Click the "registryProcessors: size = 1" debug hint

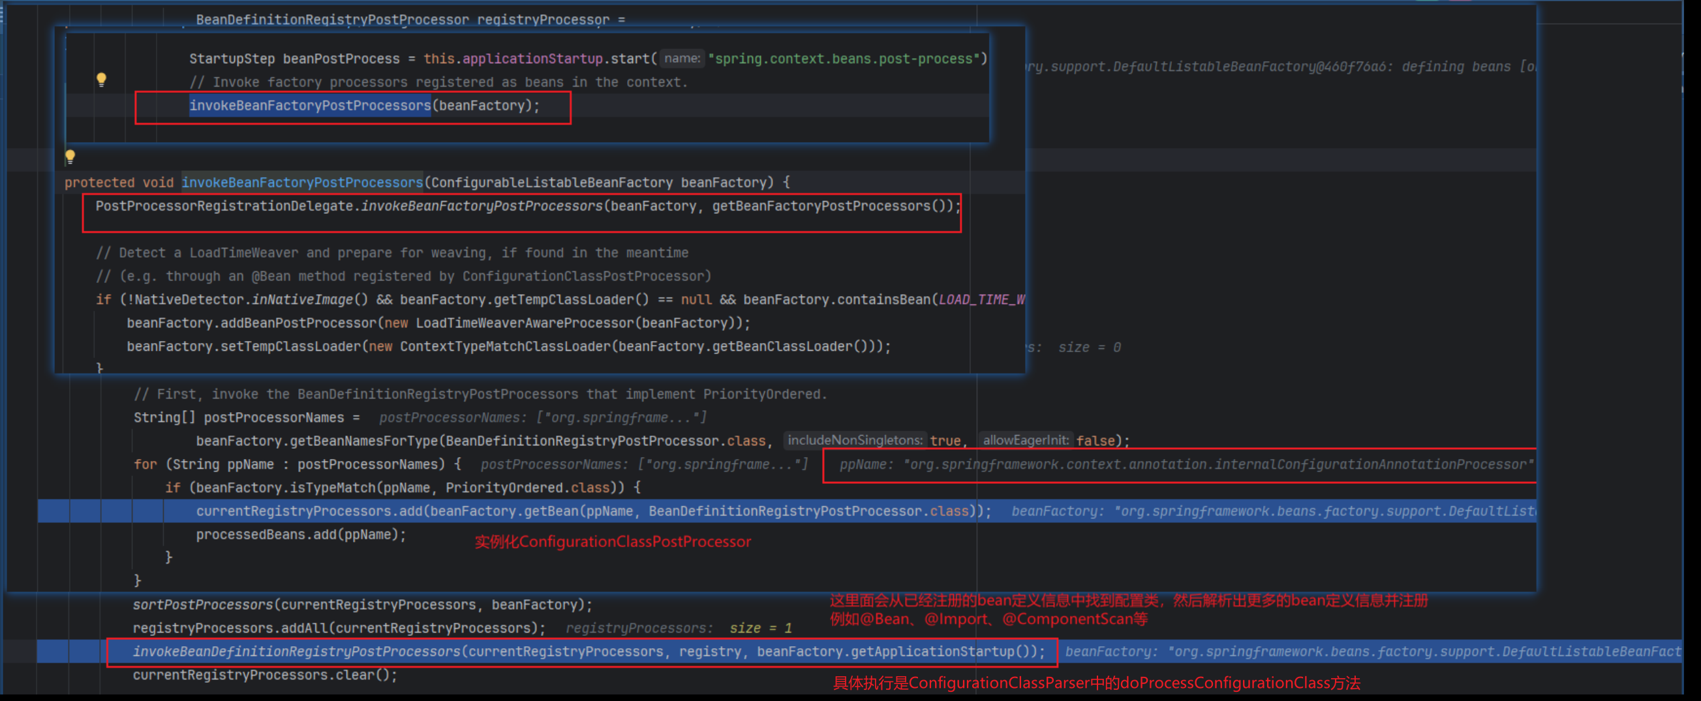(x=679, y=628)
